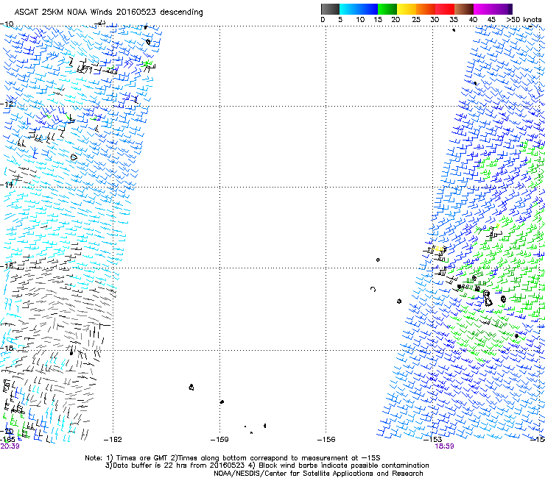
Task: Click the '-18' latitude label
Action: pos(7,348)
